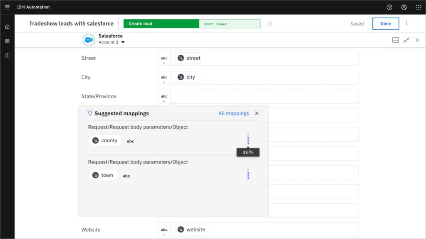
Task: Go to Home in left sidebar
Action: coord(7,27)
